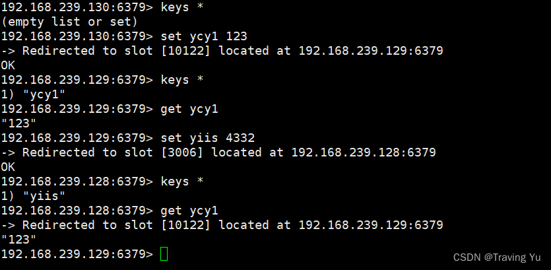551x270 pixels.
Task: Click the slot number [3006]
Action: click(181, 152)
